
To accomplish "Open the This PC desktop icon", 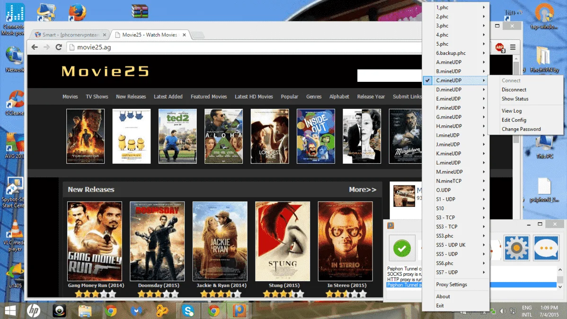I will pos(544,147).
